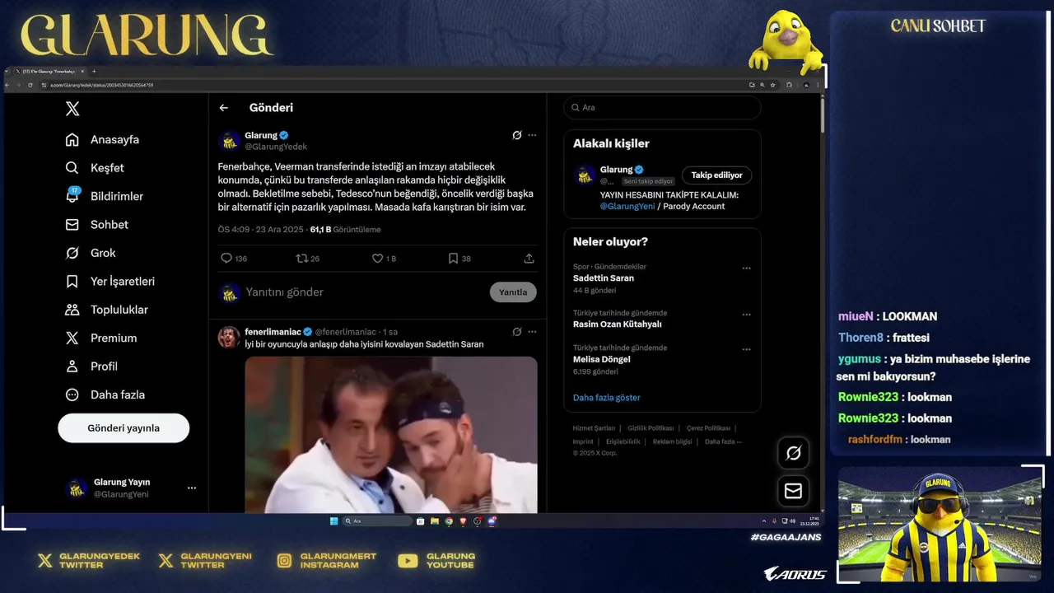Open Brave browser from the taskbar
1054x593 pixels.
pos(463,521)
